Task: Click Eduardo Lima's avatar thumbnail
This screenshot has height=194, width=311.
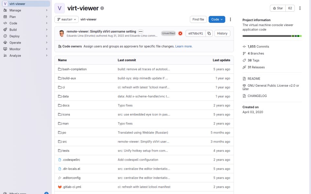Action: click(x=62, y=33)
